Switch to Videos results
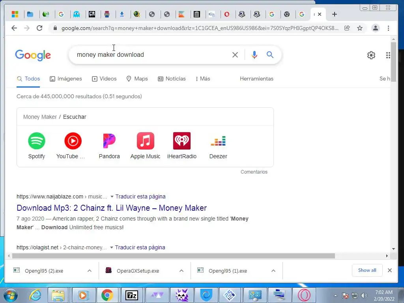The image size is (404, 303). click(104, 79)
